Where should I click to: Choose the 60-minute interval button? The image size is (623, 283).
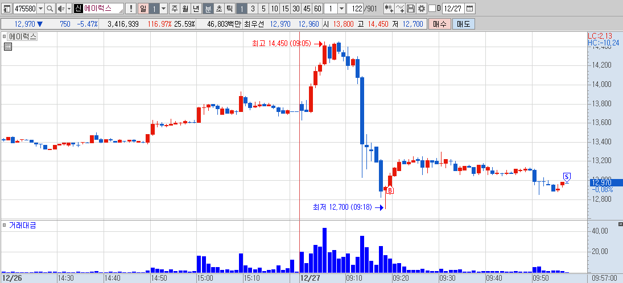(317, 9)
